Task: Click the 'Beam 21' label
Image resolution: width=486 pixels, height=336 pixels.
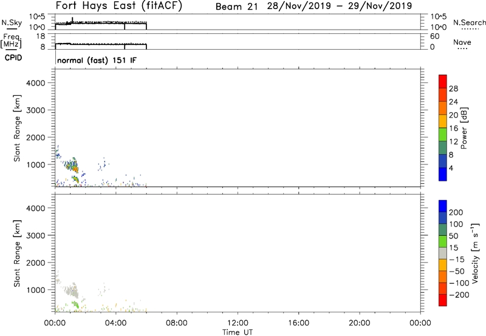Action: pos(236,7)
